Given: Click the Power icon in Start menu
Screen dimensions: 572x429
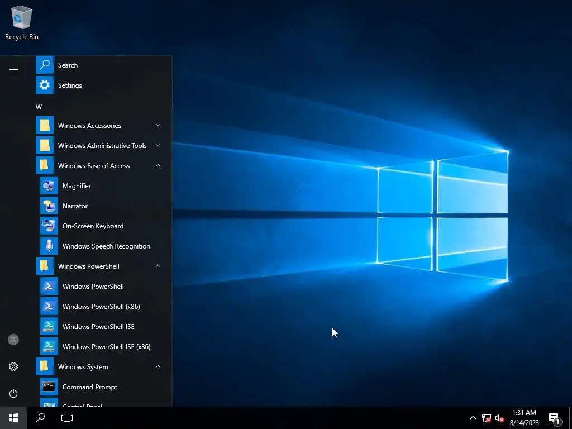Looking at the screenshot, I should pyautogui.click(x=13, y=393).
